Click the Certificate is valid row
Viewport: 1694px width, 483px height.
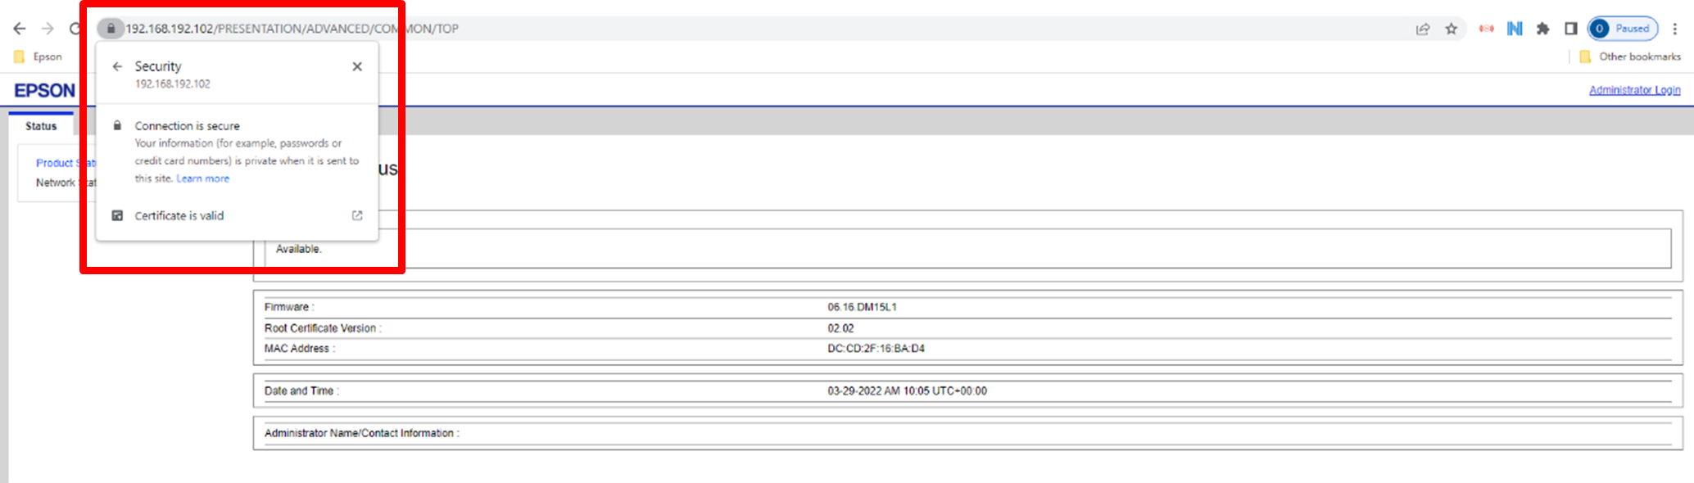pos(179,215)
